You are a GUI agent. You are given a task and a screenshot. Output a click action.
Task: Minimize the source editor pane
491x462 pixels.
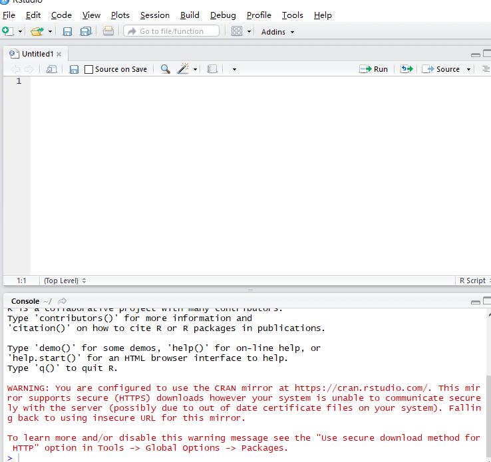(x=475, y=55)
